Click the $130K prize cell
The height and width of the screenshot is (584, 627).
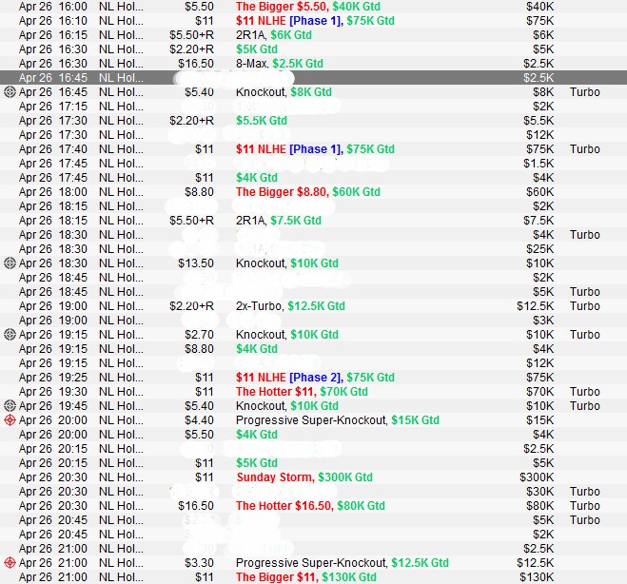537,577
